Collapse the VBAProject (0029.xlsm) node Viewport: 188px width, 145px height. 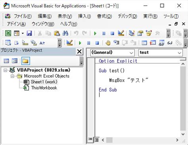pyautogui.click(x=5, y=70)
